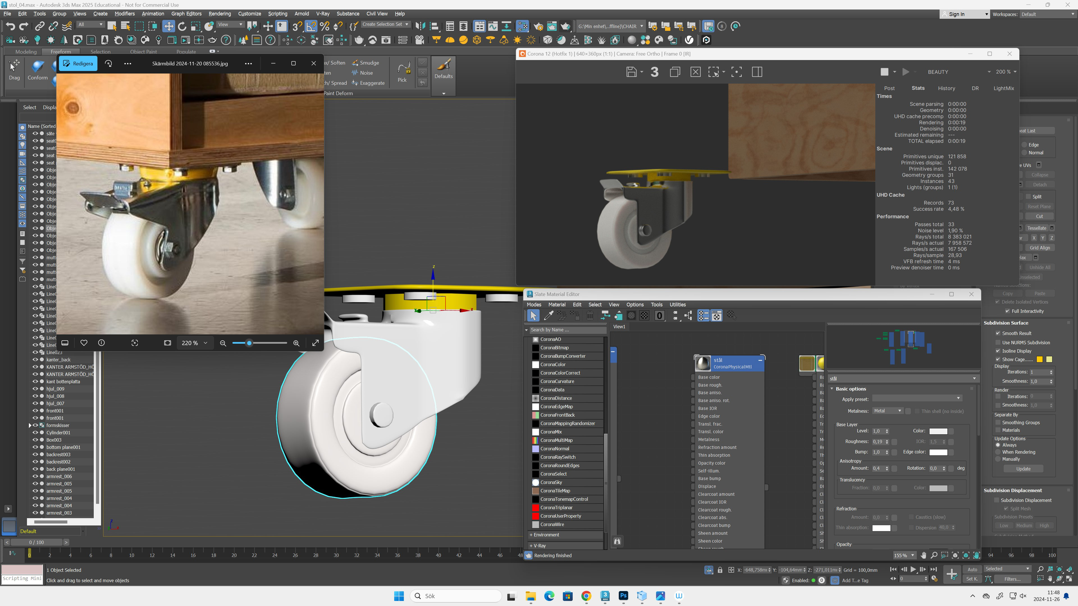This screenshot has height=606, width=1078.
Task: Open the Metalness dropdown showing Metal
Action: point(887,411)
